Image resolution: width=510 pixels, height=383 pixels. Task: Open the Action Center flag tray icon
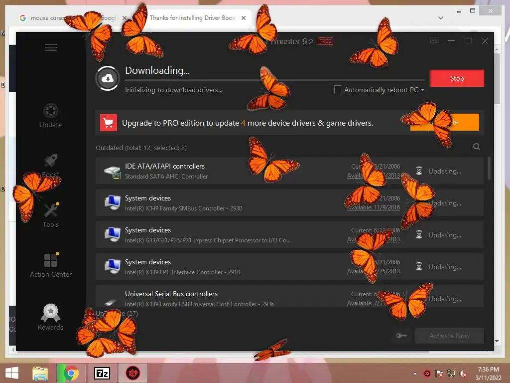[439, 374]
